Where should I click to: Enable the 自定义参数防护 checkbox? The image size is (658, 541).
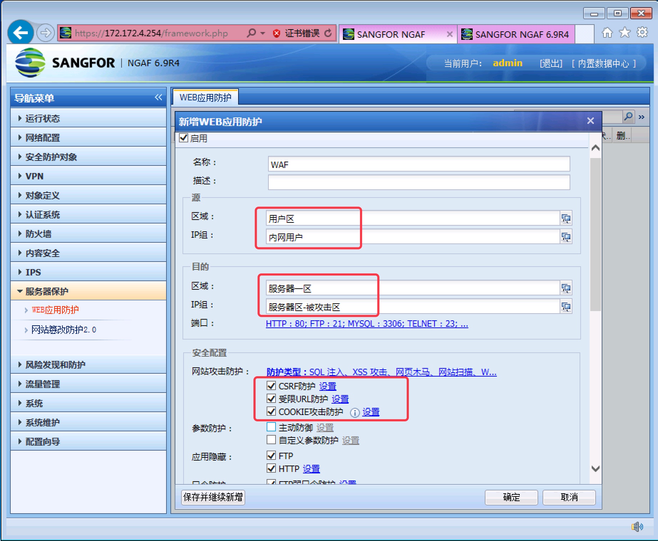271,440
